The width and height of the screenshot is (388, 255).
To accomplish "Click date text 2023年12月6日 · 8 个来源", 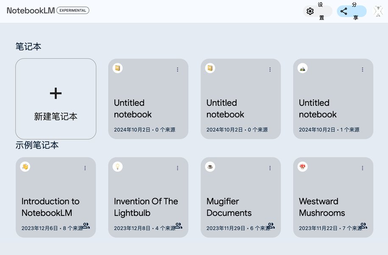I will (x=52, y=228).
